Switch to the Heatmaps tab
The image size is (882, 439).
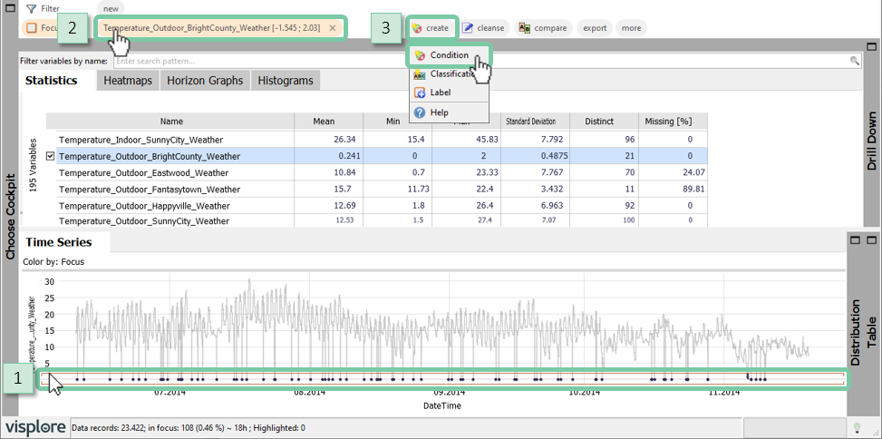tap(127, 81)
